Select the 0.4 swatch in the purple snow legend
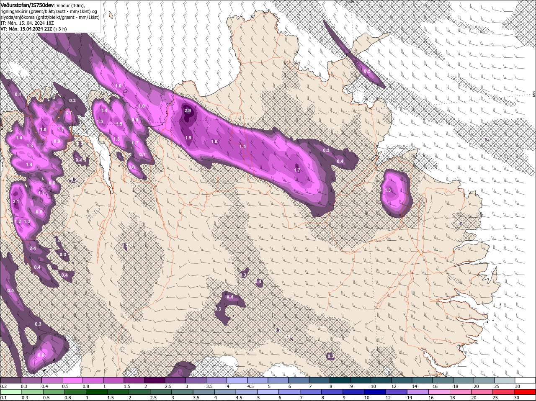The width and height of the screenshot is (536, 401). point(52,380)
